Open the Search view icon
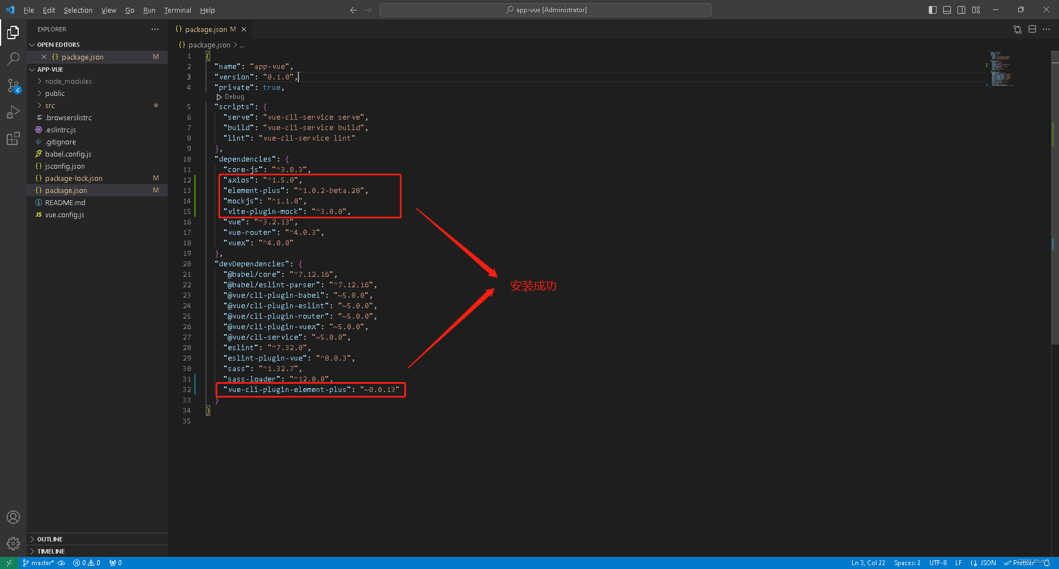The height and width of the screenshot is (569, 1059). pyautogui.click(x=13, y=58)
